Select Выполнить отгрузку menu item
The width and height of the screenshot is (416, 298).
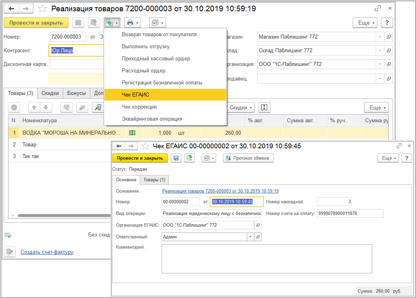click(165, 47)
